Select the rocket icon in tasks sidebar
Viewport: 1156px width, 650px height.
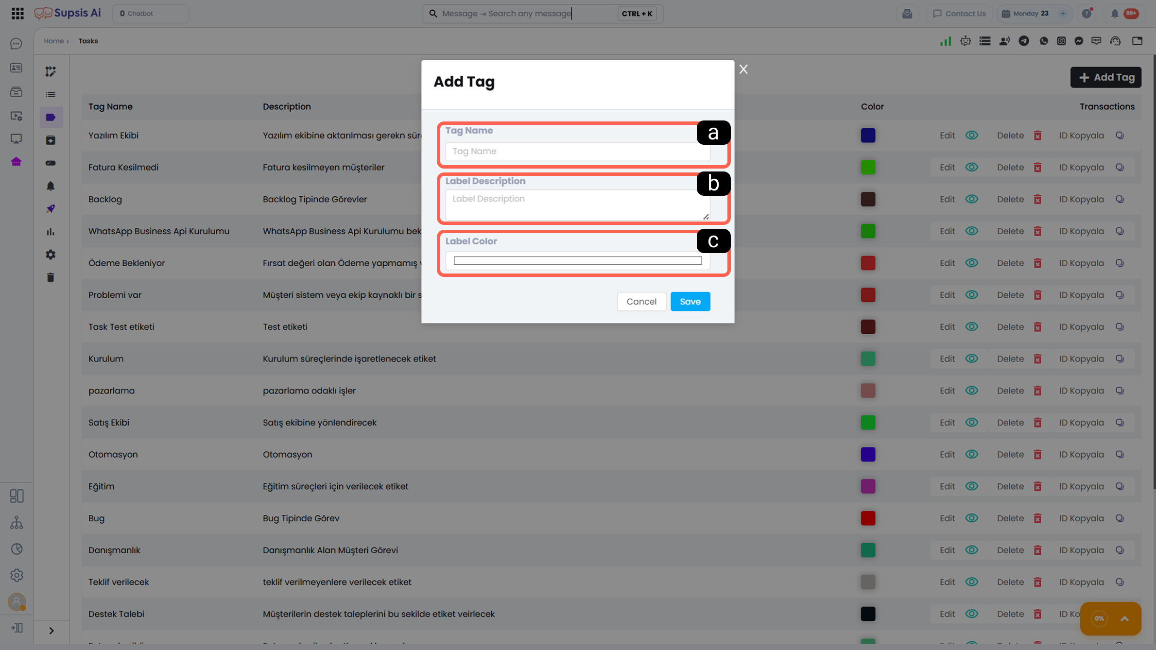coord(51,209)
